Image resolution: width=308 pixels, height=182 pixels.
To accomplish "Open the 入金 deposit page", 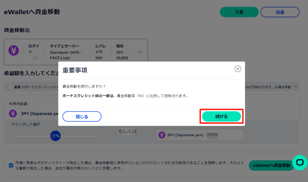I will (239, 12).
